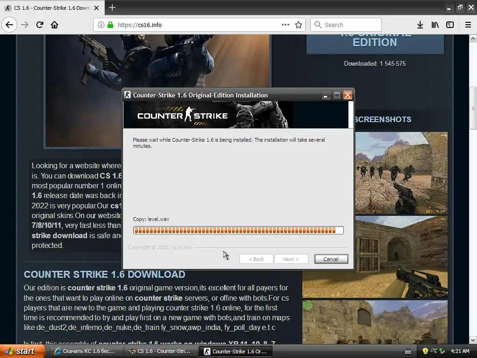
Task: Open the third screenshot thumbnail
Action: point(375,322)
